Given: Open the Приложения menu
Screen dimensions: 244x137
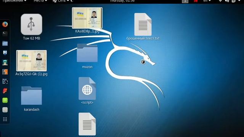Looking at the screenshot, I should pyautogui.click(x=14, y=1).
